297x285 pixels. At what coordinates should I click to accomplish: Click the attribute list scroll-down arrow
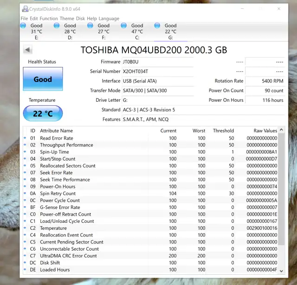pos(282,271)
